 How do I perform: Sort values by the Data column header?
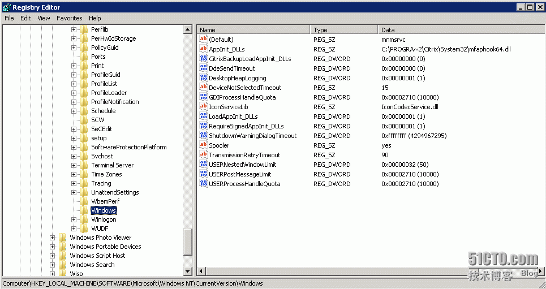461,30
